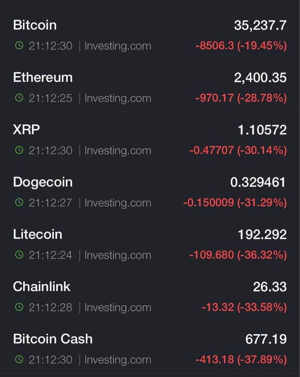The width and height of the screenshot is (300, 377).
Task: Click Ethereum change -970.17 (-28.78%)
Action: [241, 98]
